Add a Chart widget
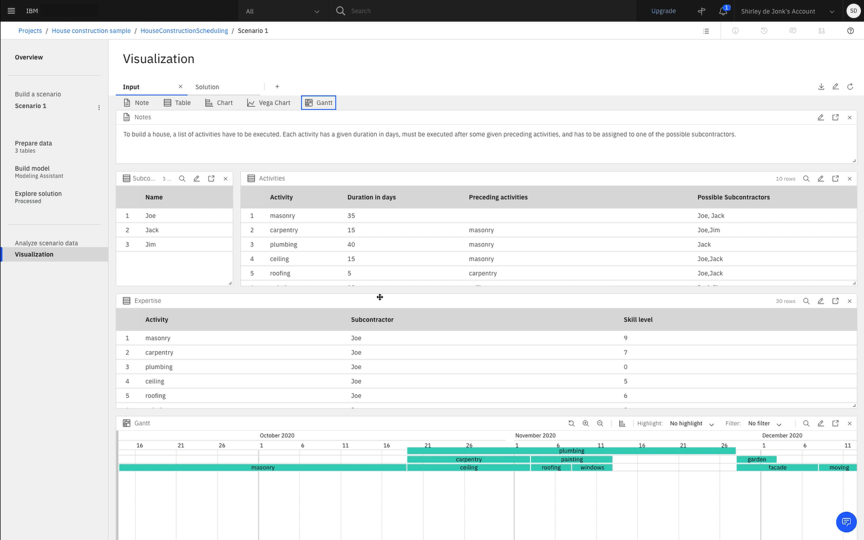 [218, 103]
